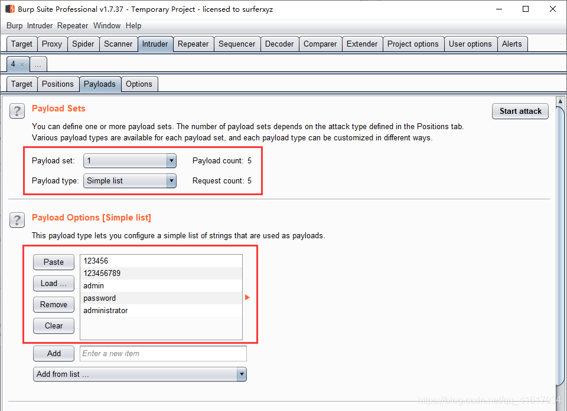Screen dimensions: 567x411
Task: Switch to the main Target tab
Action: pyautogui.click(x=22, y=44)
